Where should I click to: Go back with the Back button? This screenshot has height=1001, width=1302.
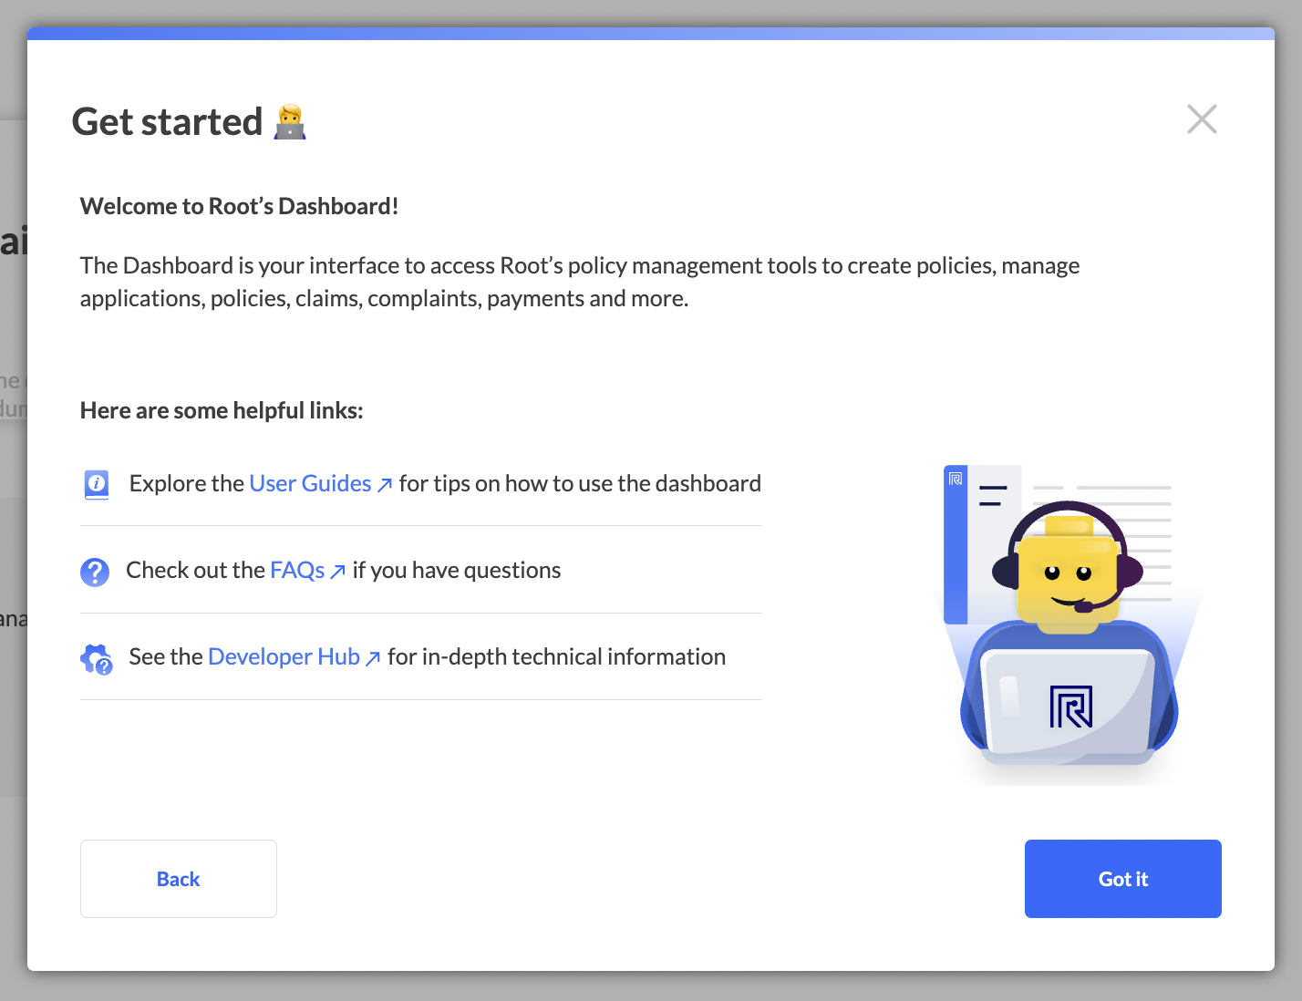tap(179, 879)
